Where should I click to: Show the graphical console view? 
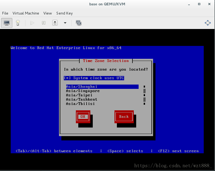point(7,23)
